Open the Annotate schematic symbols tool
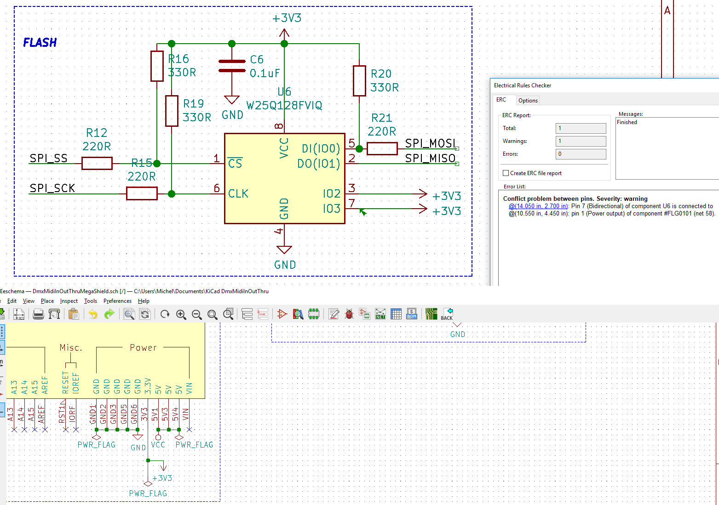The image size is (719, 505). (x=334, y=314)
